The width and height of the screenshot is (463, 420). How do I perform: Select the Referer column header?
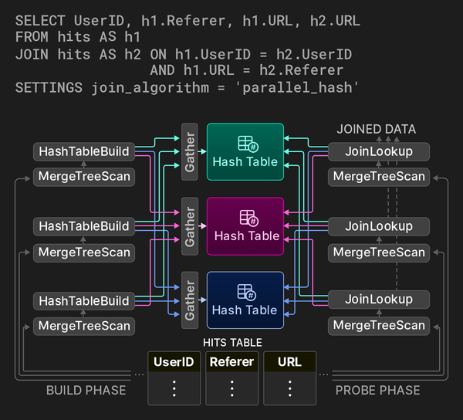pyautogui.click(x=231, y=361)
